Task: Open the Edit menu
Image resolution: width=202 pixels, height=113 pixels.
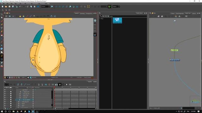Action: (5, 3)
